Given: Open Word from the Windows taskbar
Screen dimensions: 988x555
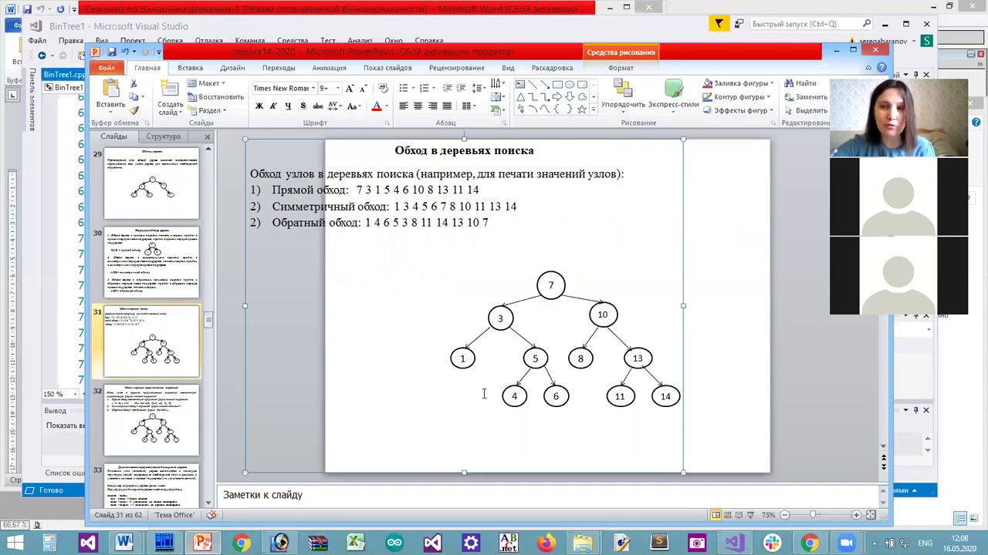Looking at the screenshot, I should tap(126, 543).
